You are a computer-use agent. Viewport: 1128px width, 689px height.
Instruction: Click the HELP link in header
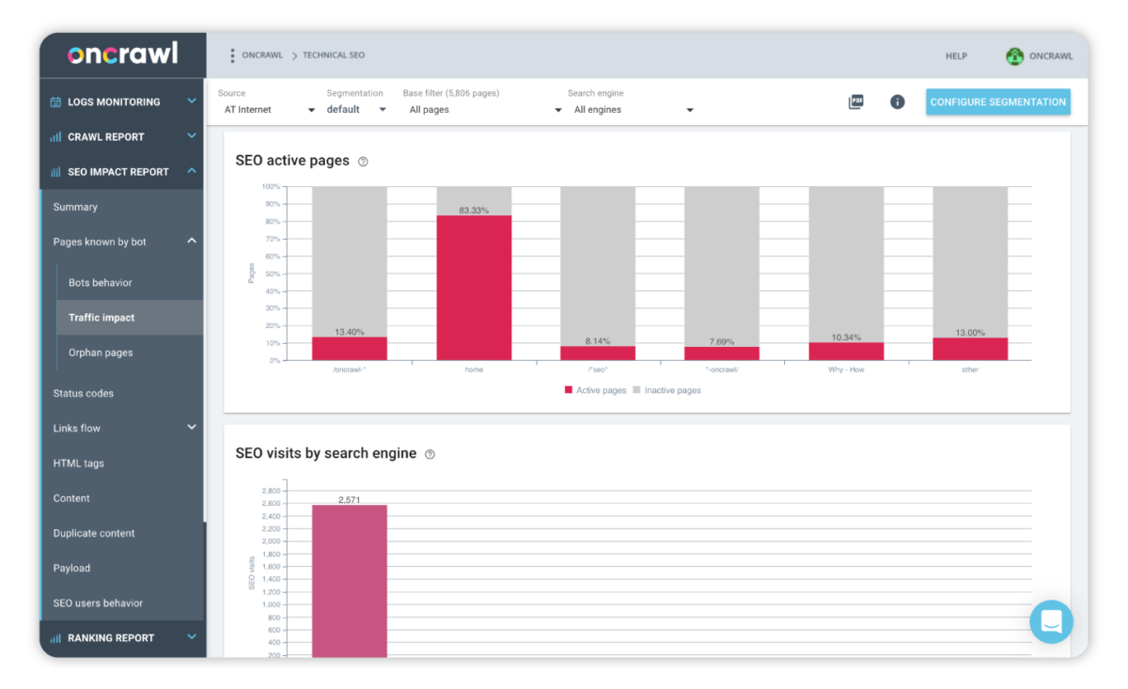click(956, 56)
